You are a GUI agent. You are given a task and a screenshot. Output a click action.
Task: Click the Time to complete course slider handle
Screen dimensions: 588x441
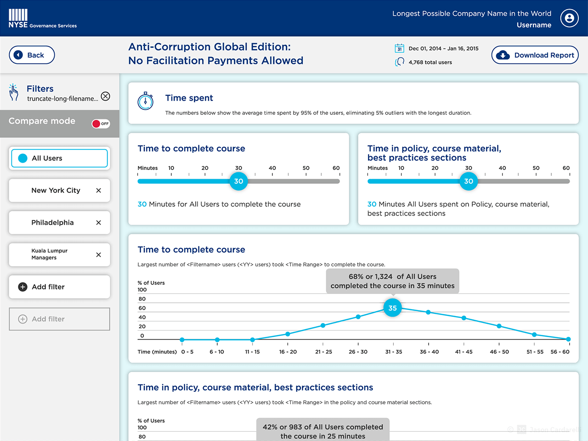tap(238, 181)
